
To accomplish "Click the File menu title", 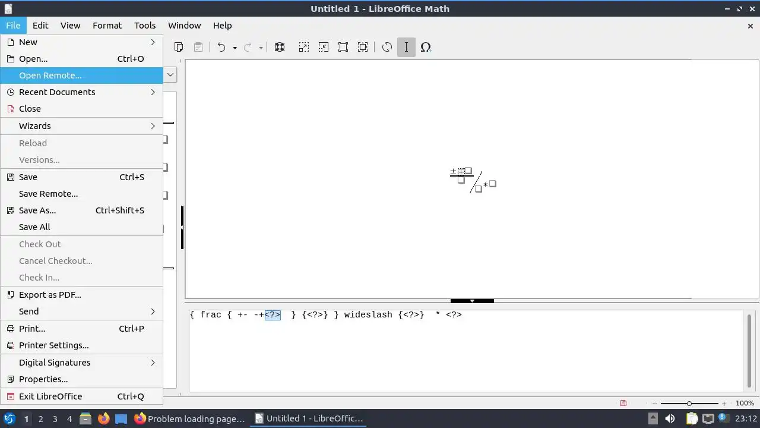I will (13, 26).
